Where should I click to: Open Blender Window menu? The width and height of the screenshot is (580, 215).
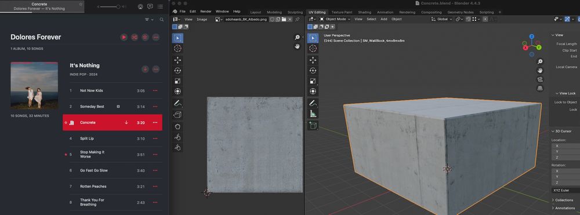[x=222, y=12]
